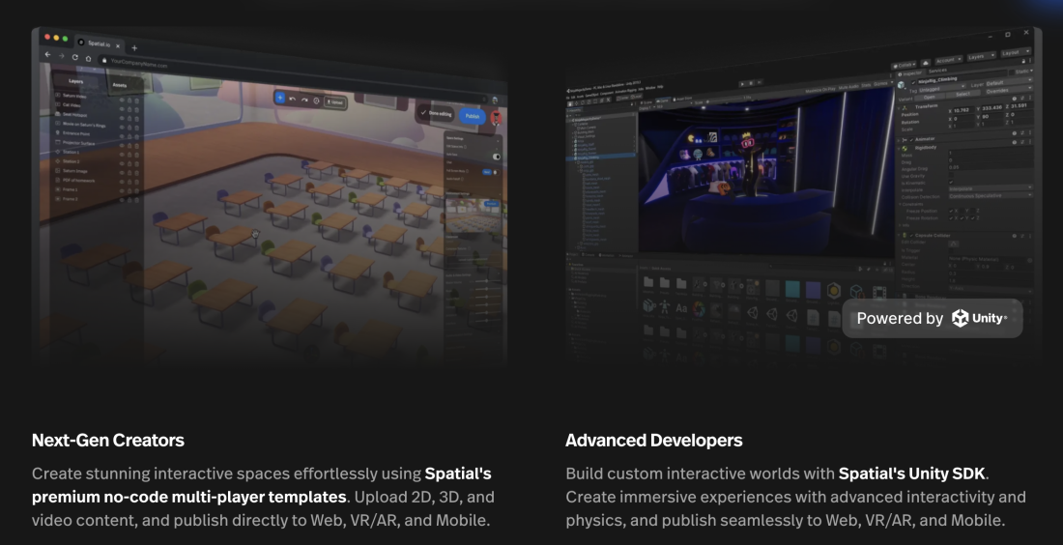Toggle the Is Kinematic checkbox
1063x545 pixels.
pos(951,182)
